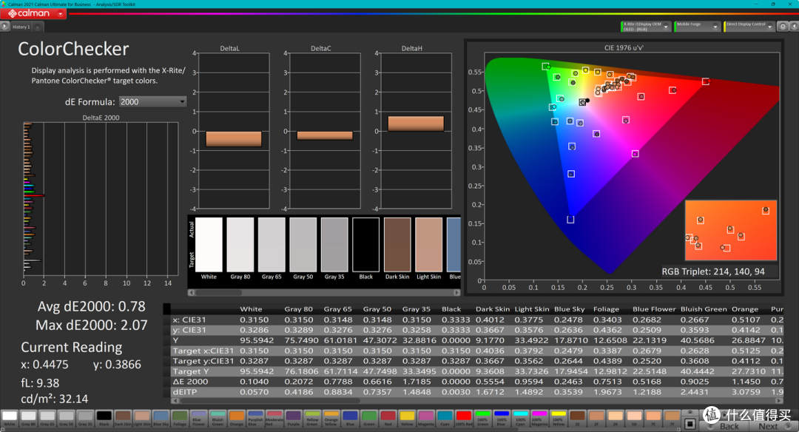Pick the Black patch in bottom strip
This screenshot has height=432, width=799.
tap(104, 418)
